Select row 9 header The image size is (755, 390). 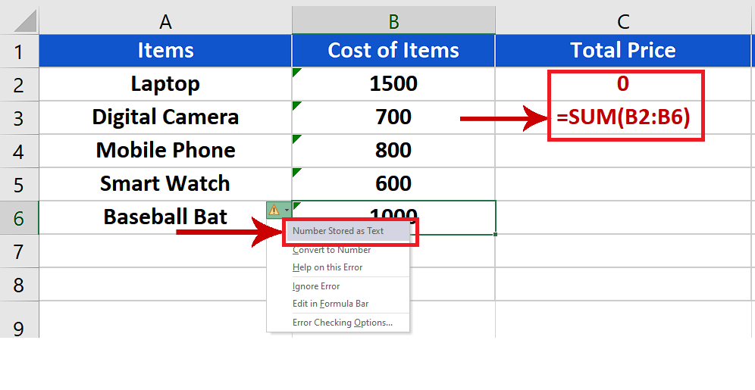(x=19, y=320)
